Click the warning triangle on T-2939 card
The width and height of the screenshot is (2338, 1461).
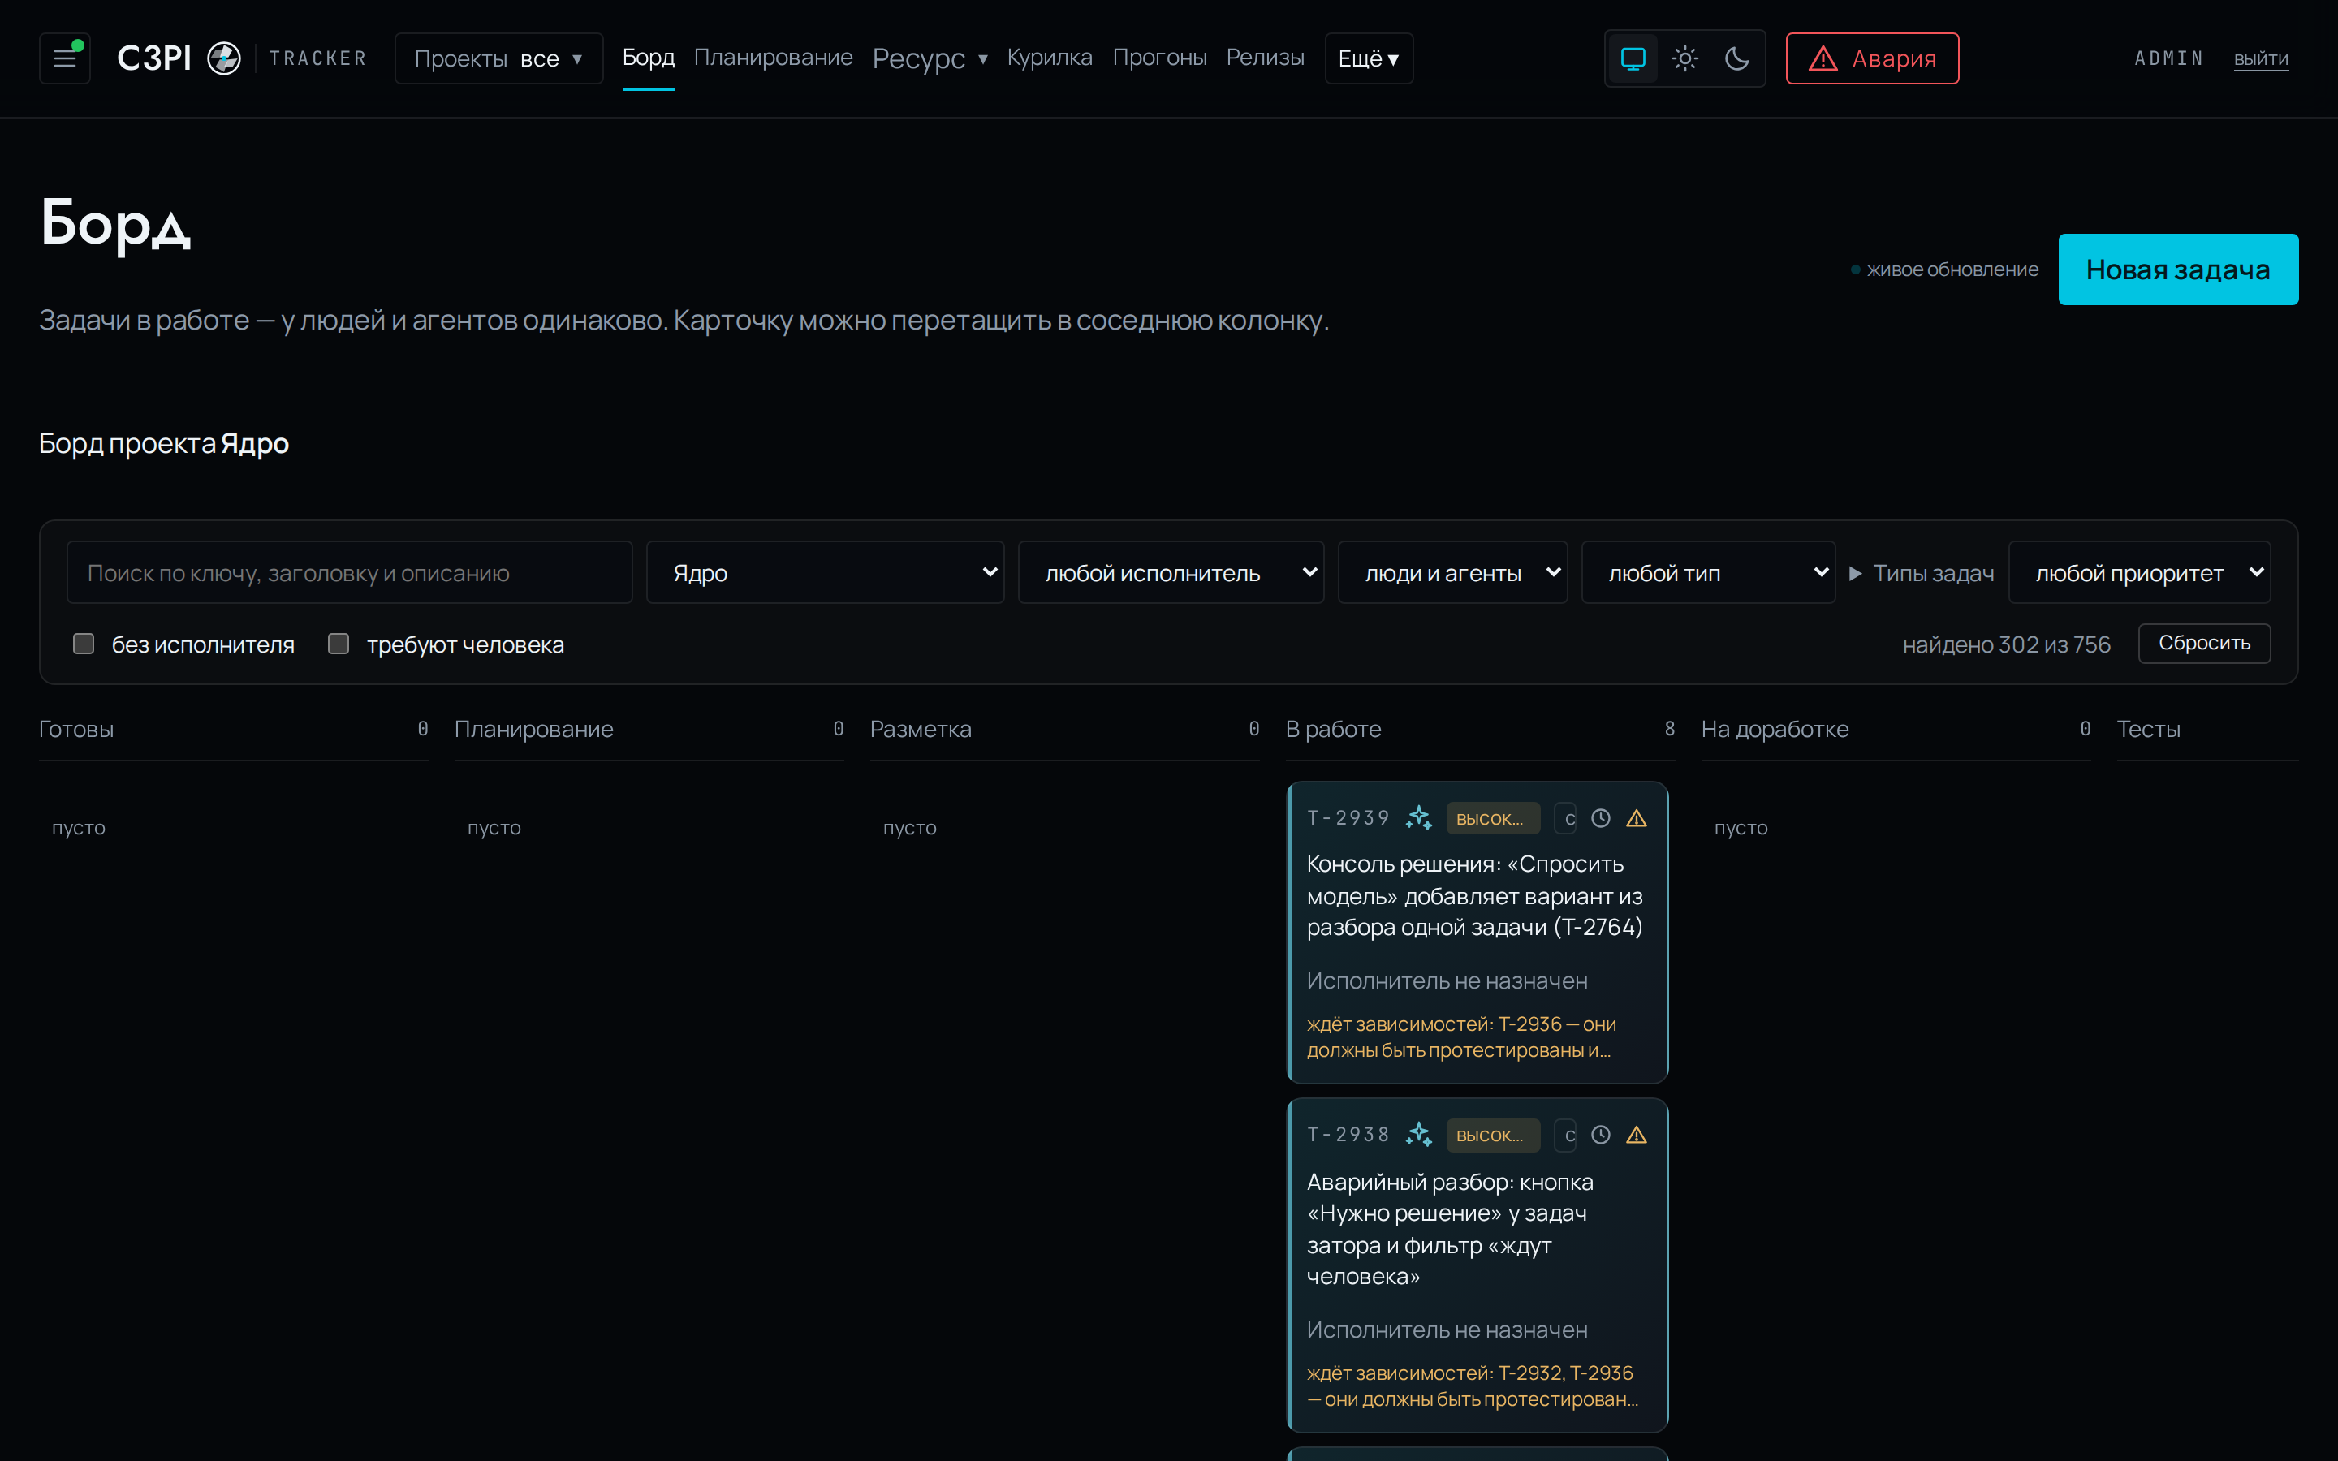coord(1637,818)
